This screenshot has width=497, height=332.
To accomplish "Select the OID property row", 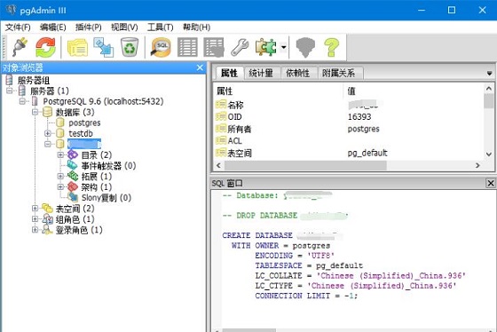I will (349, 116).
